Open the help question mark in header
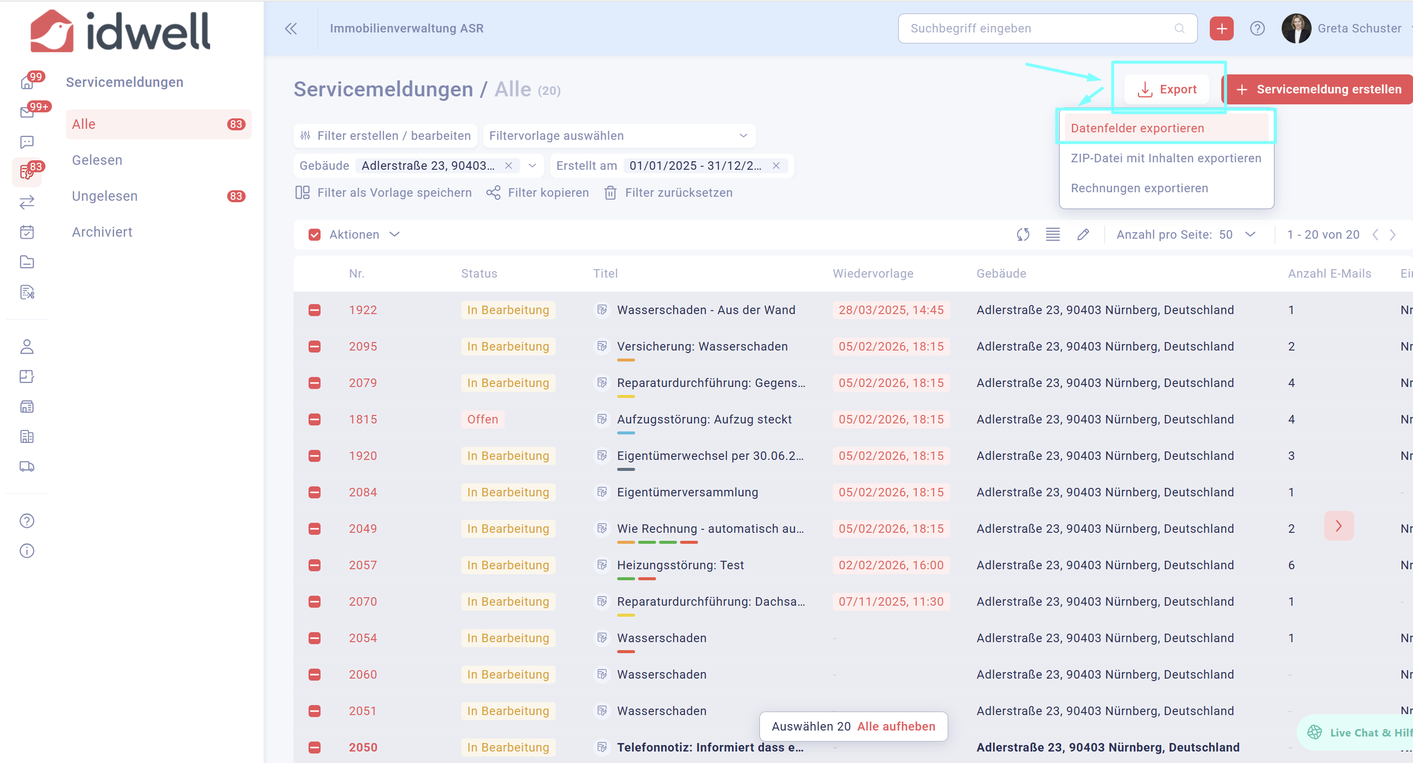This screenshot has width=1413, height=763. [1257, 28]
